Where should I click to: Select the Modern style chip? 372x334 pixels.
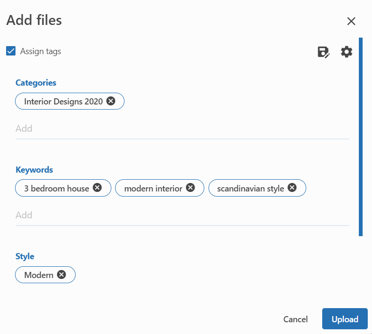pyautogui.click(x=39, y=275)
